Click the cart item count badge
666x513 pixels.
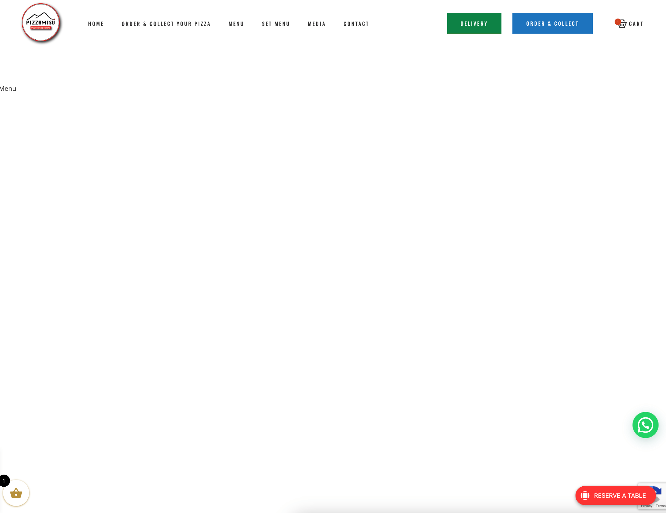coord(618,21)
